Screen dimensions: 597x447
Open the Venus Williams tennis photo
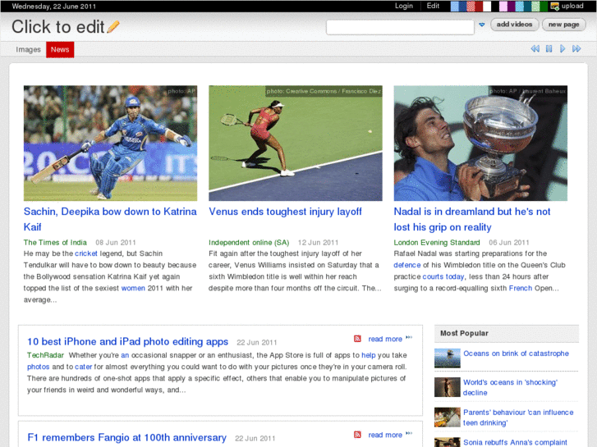click(x=296, y=143)
